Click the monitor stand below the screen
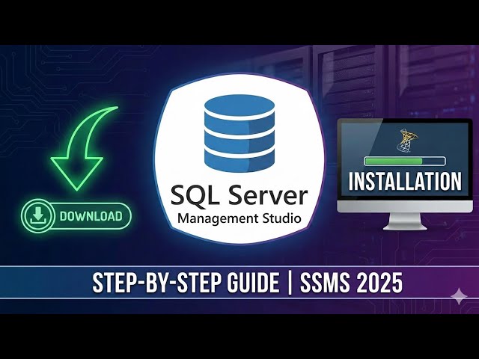The height and width of the screenshot is (359, 479). [x=405, y=221]
